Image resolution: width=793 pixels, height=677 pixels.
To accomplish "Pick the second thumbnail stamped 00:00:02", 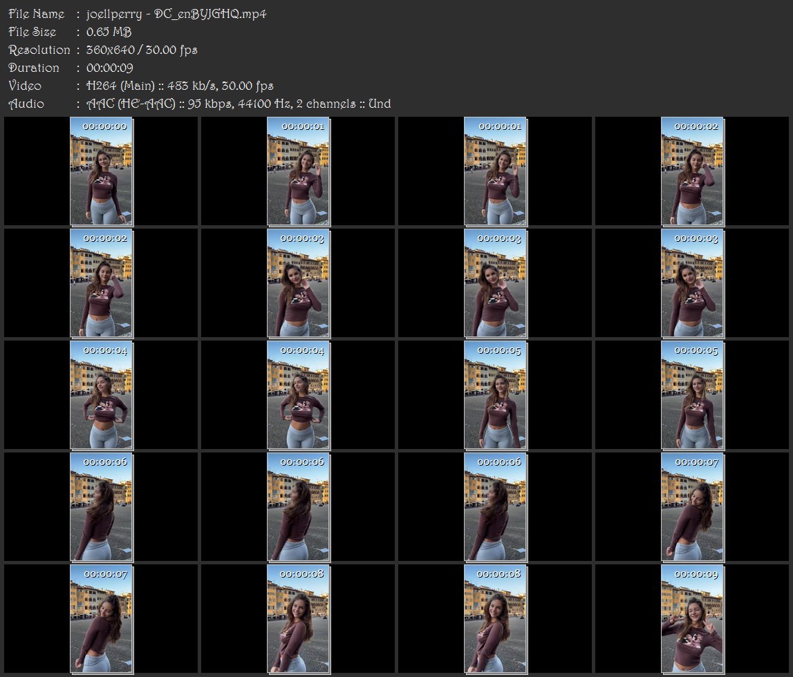I will point(101,283).
